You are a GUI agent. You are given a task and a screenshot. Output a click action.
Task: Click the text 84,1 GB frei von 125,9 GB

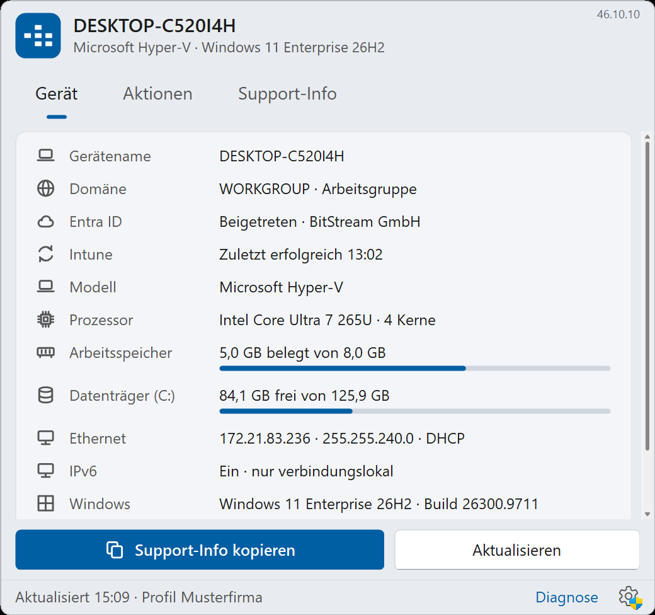304,396
